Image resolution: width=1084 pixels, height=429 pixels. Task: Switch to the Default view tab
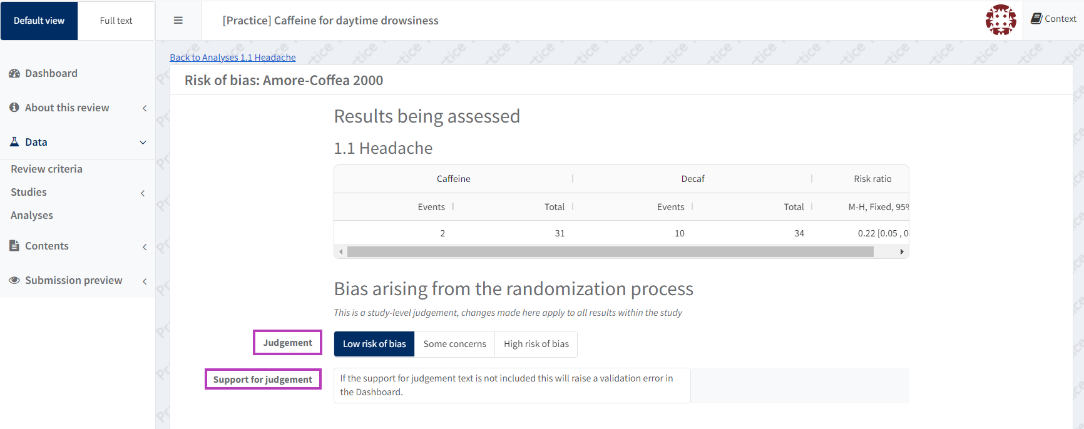[39, 21]
